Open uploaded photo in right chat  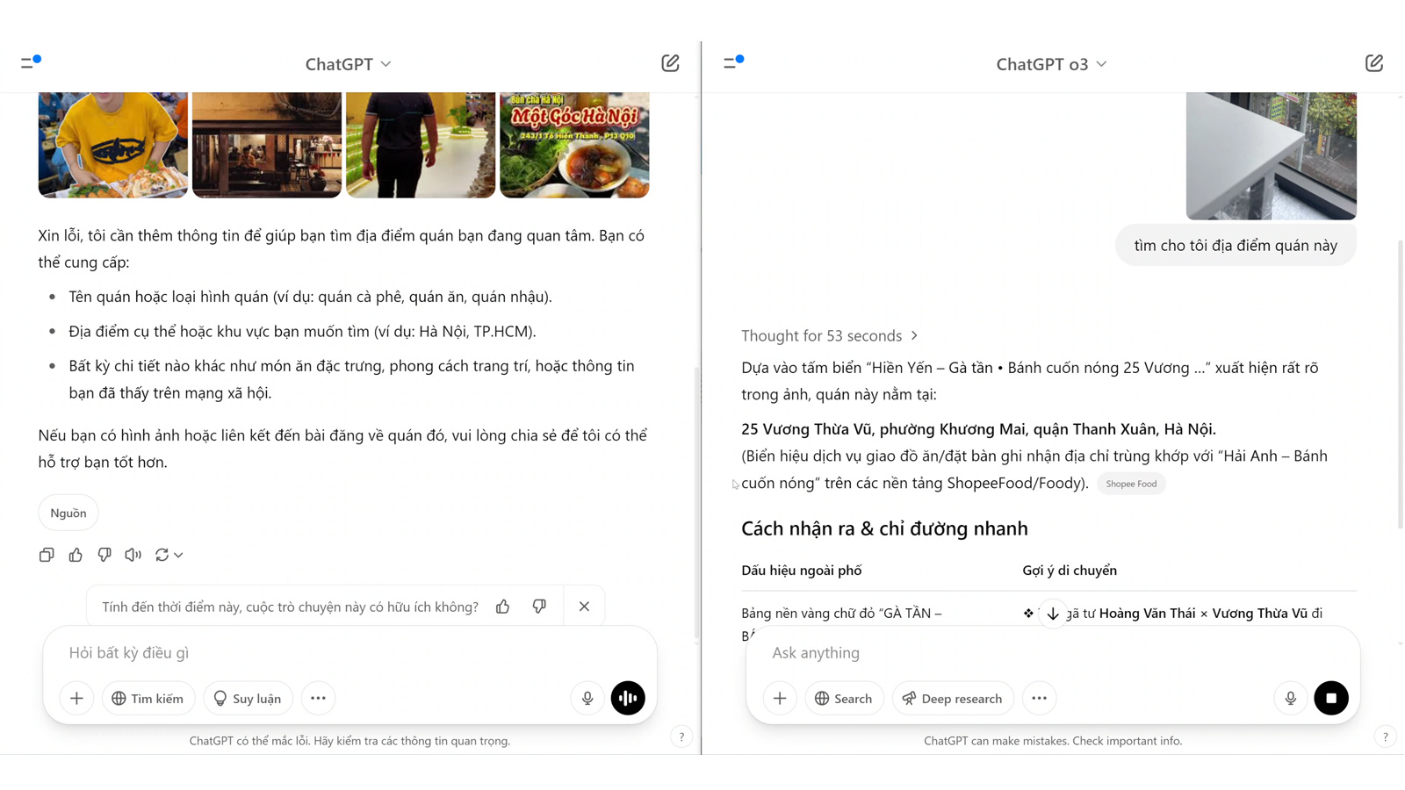(1272, 155)
